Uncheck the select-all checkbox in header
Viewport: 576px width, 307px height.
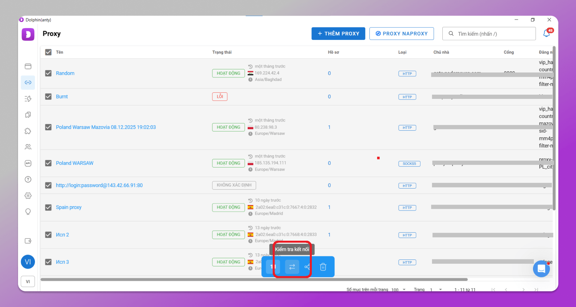click(48, 52)
